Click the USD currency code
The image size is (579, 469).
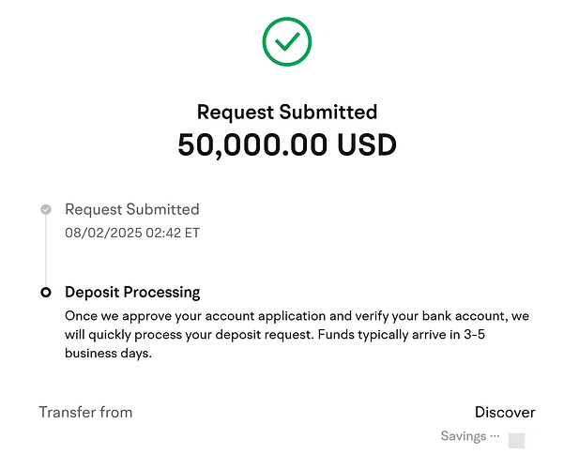pos(367,144)
